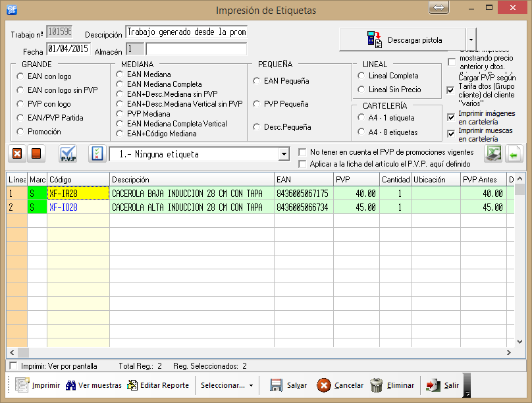Select A4 - 1 etiqueta option
The image size is (532, 403).
pos(361,118)
